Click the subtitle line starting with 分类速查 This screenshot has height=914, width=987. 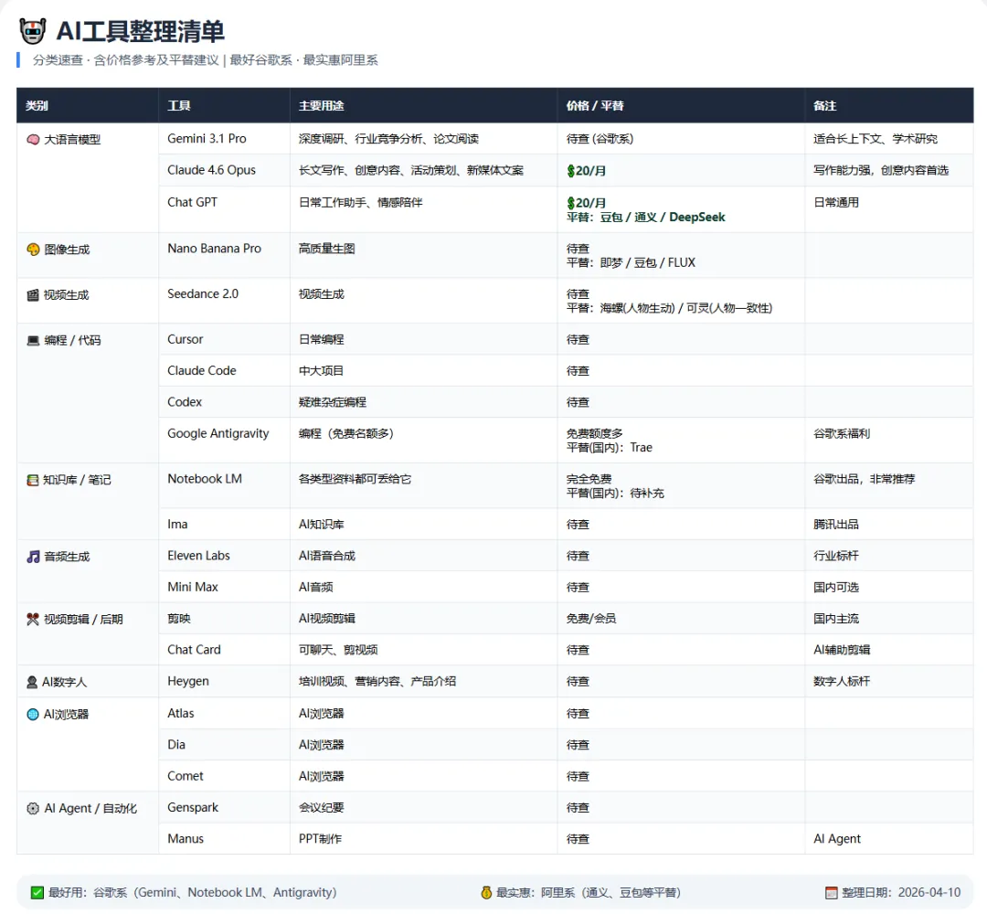pyautogui.click(x=206, y=60)
